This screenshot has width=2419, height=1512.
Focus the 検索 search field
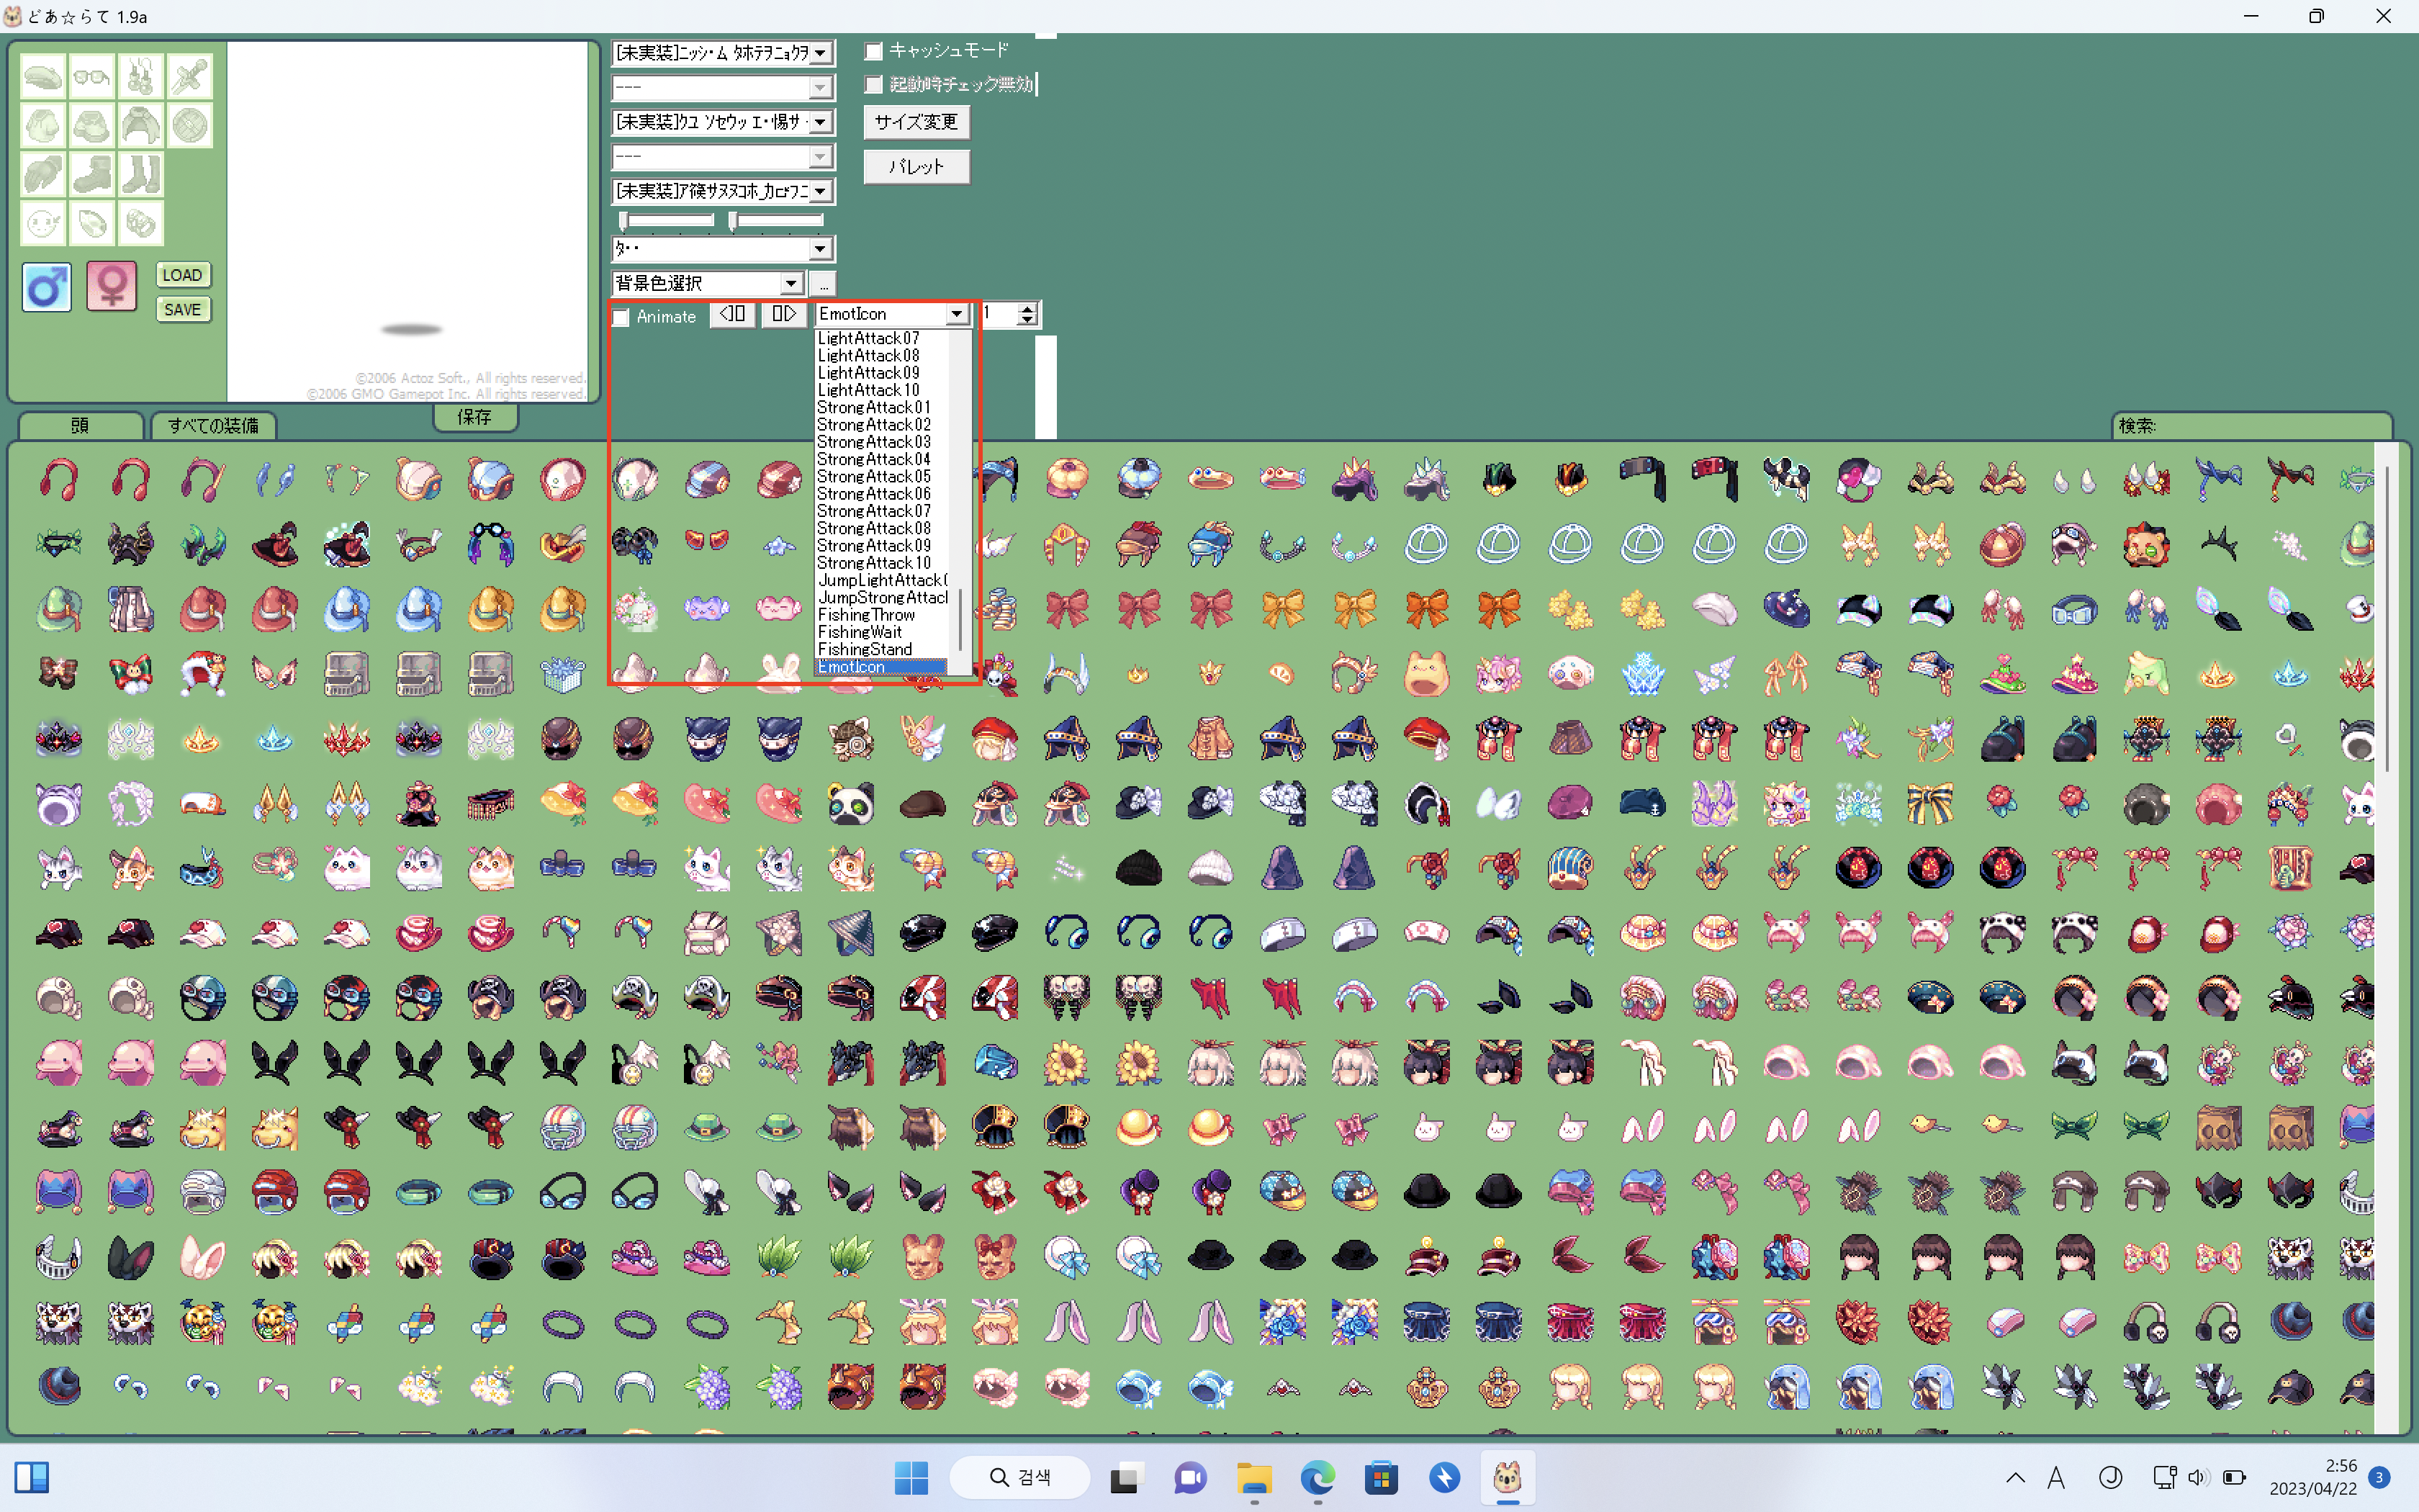[x=2252, y=426]
